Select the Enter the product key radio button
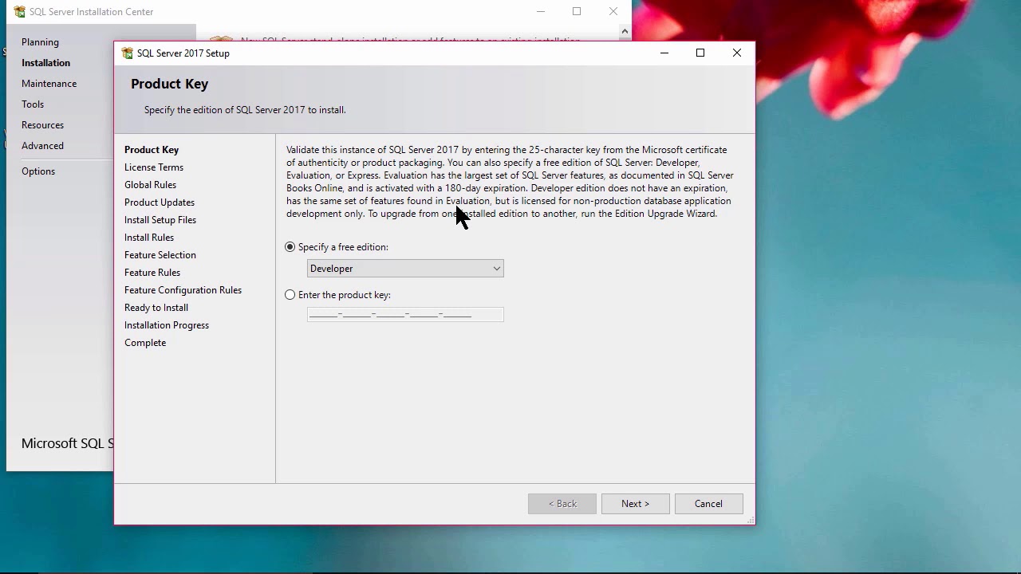This screenshot has height=574, width=1021. (290, 295)
